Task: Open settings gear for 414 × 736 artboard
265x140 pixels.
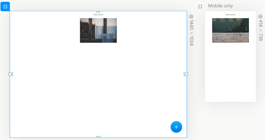Action: coord(260,16)
